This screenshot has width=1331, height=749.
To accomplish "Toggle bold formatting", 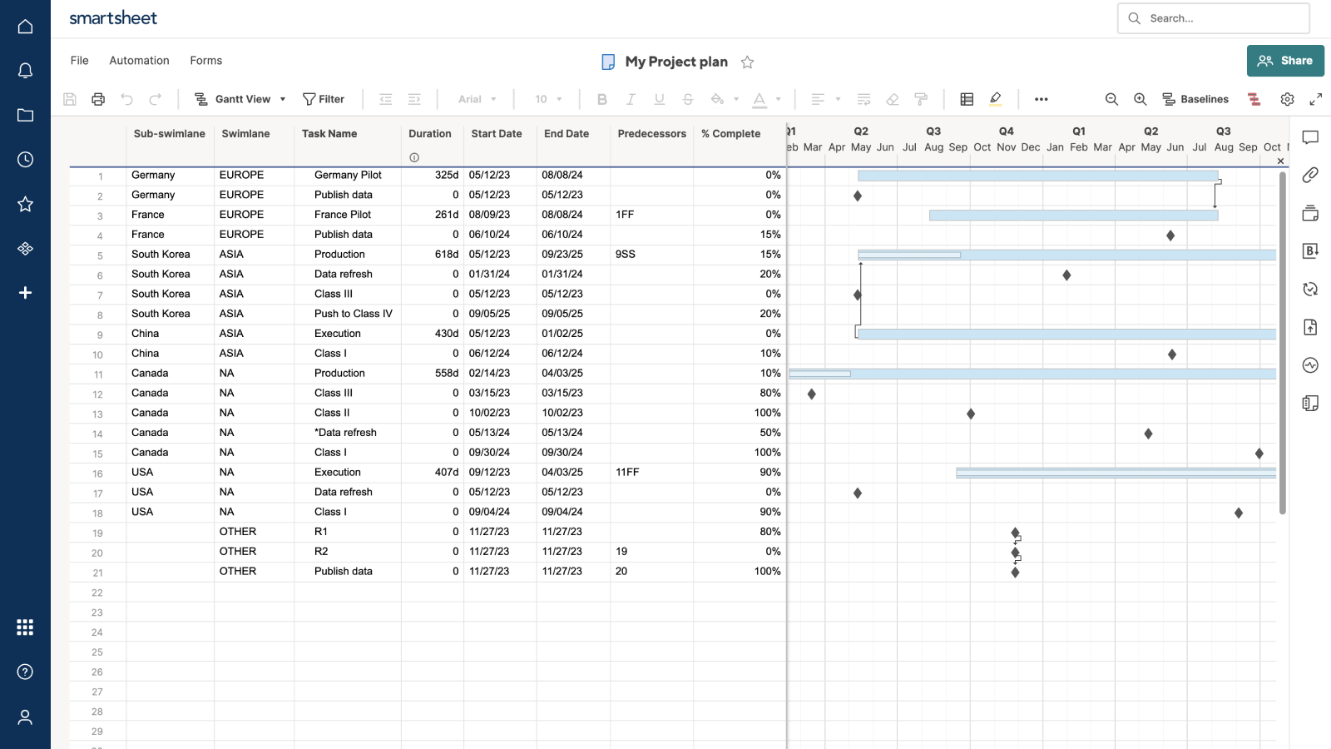I will [601, 99].
